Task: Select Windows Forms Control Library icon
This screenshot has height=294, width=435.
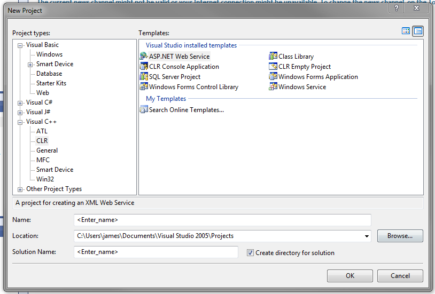Action: click(144, 87)
